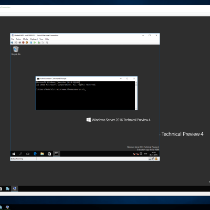Click the VM Connection icon on the bottom host taskbar
This screenshot has height=210, width=210.
point(7,207)
